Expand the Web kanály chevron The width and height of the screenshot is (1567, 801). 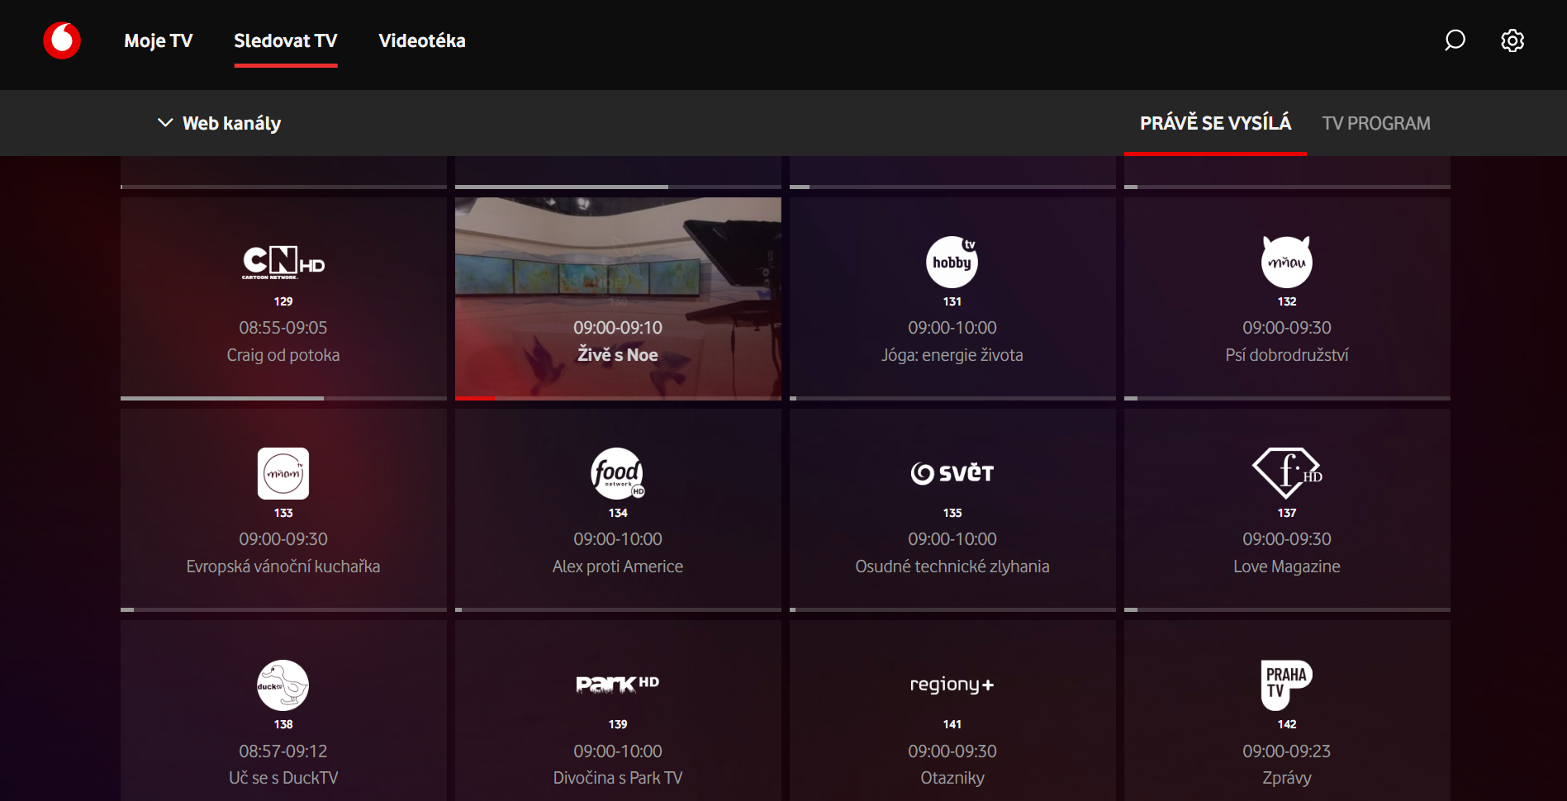coord(165,123)
